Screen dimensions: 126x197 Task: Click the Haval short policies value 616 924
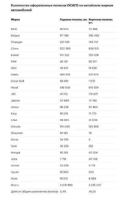(x=94, y=87)
